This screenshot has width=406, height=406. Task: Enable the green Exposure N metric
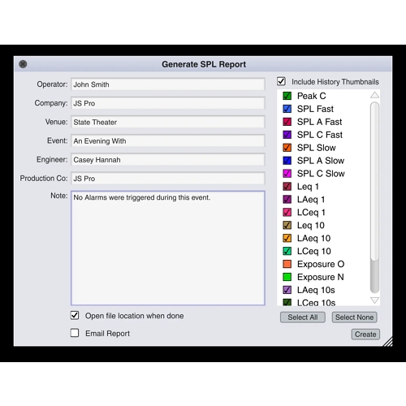click(x=287, y=277)
